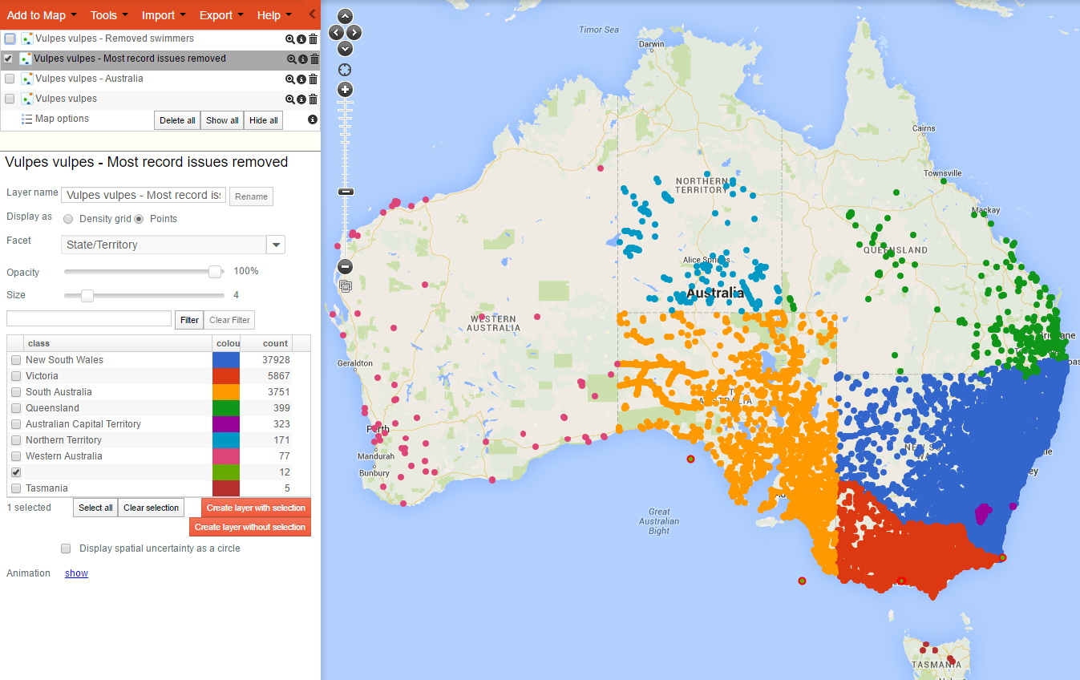
Task: Enable display spatial uncertainty as a circle
Action: (x=66, y=548)
